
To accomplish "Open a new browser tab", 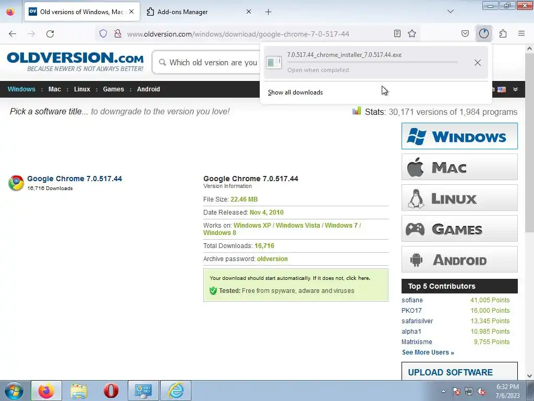I will [x=269, y=12].
